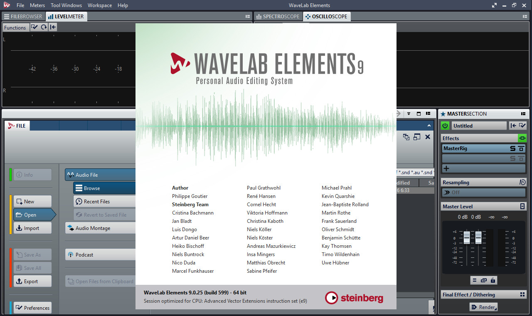Click the left master level fader
The height and width of the screenshot is (316, 532).
point(467,238)
